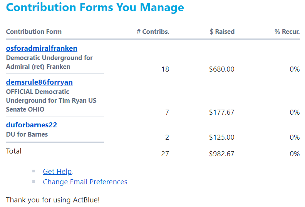Open the duforbarnes22 contribution form link

(x=32, y=125)
